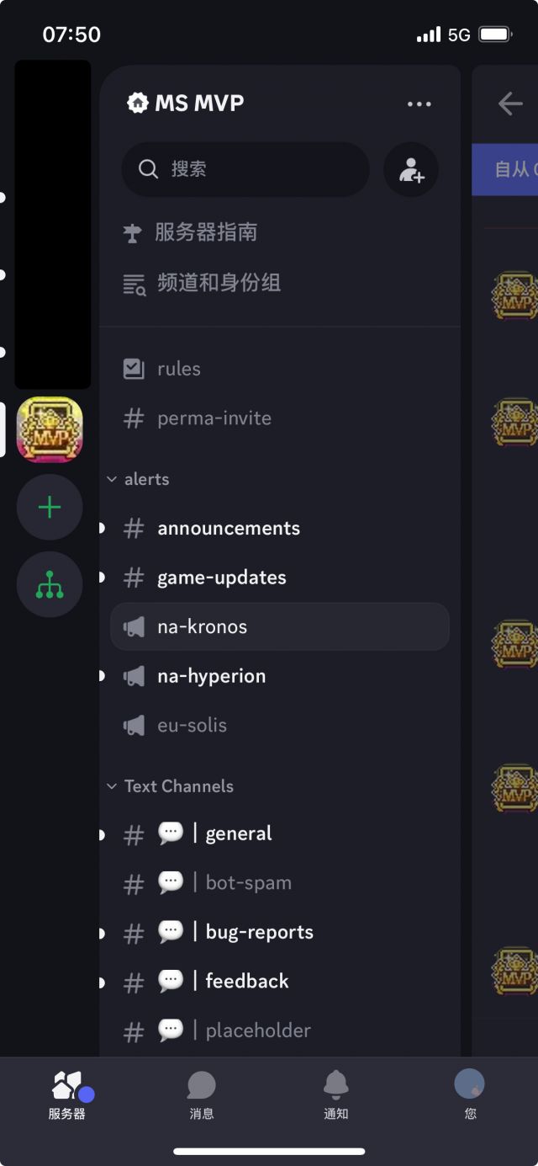The image size is (538, 1166).
Task: Open the student hub tree icon
Action: tap(50, 584)
